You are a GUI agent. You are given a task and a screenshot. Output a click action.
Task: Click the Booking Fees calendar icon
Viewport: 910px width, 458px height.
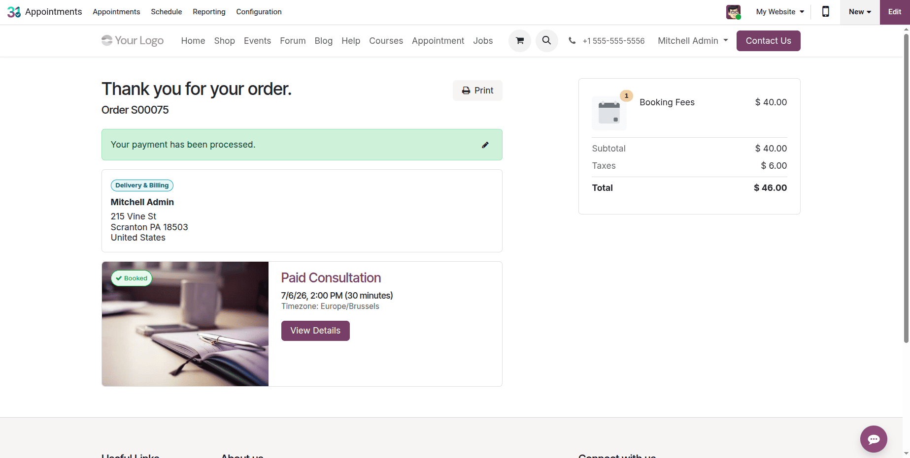(609, 113)
